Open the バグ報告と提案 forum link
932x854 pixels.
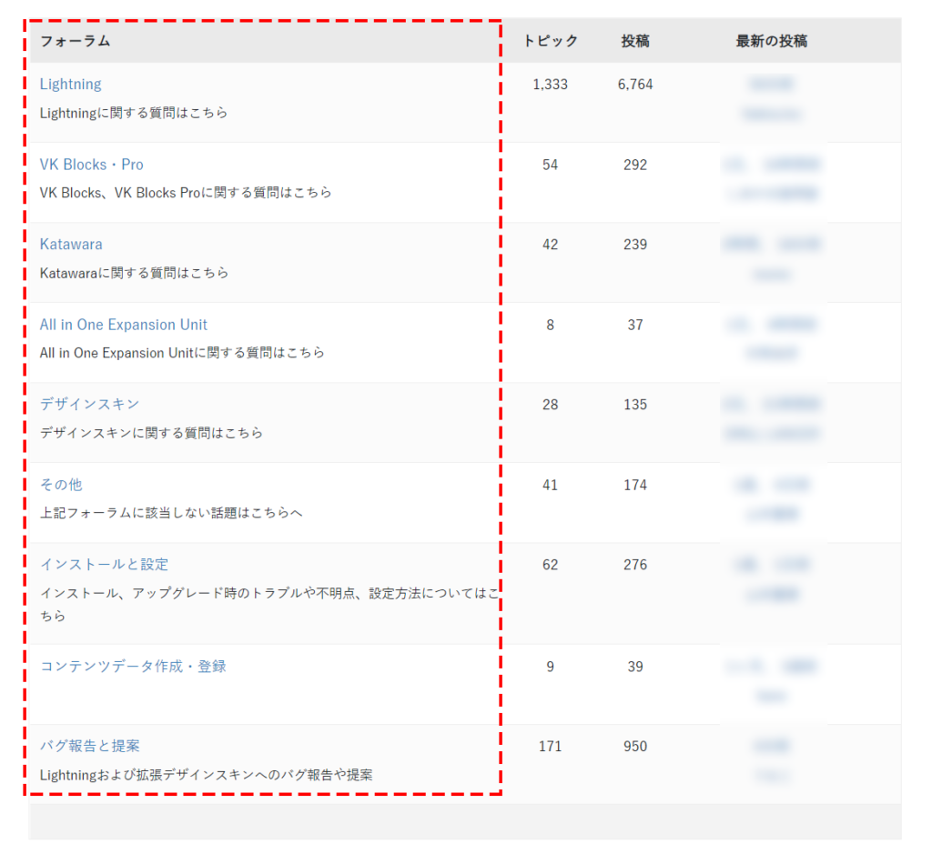pyautogui.click(x=89, y=746)
